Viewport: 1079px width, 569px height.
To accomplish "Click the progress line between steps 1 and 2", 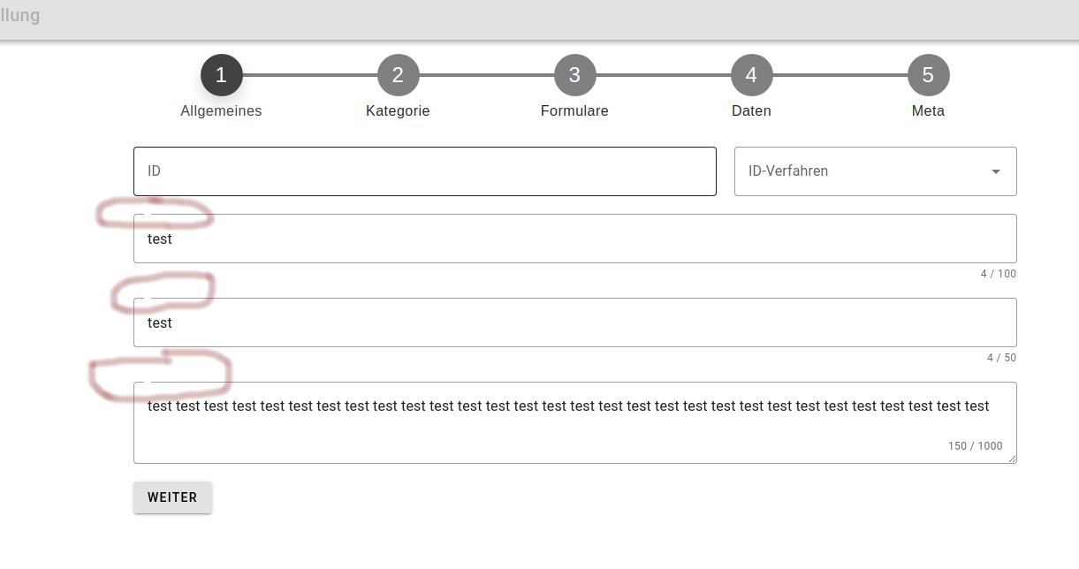I will pos(309,74).
